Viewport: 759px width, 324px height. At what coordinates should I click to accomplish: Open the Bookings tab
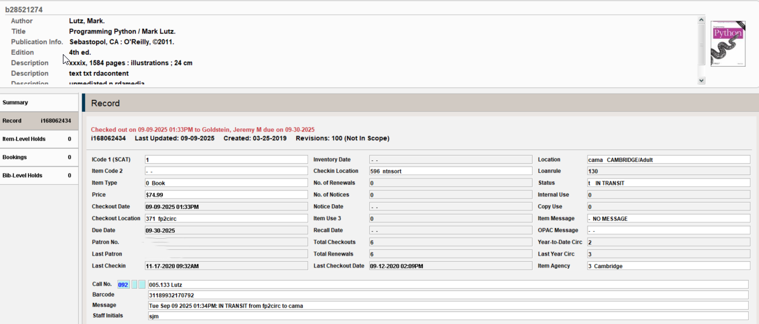[x=39, y=157]
